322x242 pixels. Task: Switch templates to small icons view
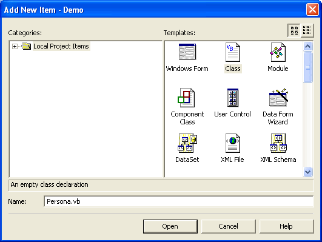coord(307,30)
